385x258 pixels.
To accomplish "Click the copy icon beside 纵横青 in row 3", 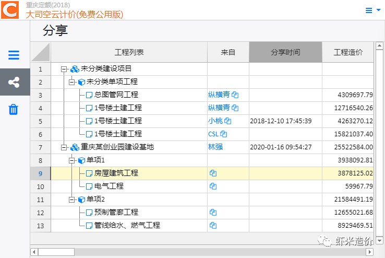I will 235,95.
